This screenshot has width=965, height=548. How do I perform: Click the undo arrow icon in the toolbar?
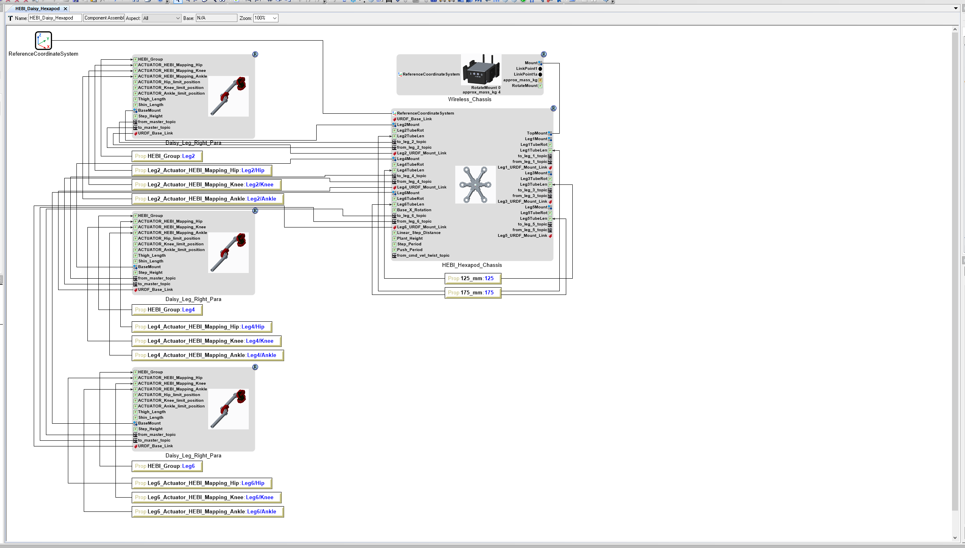pyautogui.click(x=115, y=2)
